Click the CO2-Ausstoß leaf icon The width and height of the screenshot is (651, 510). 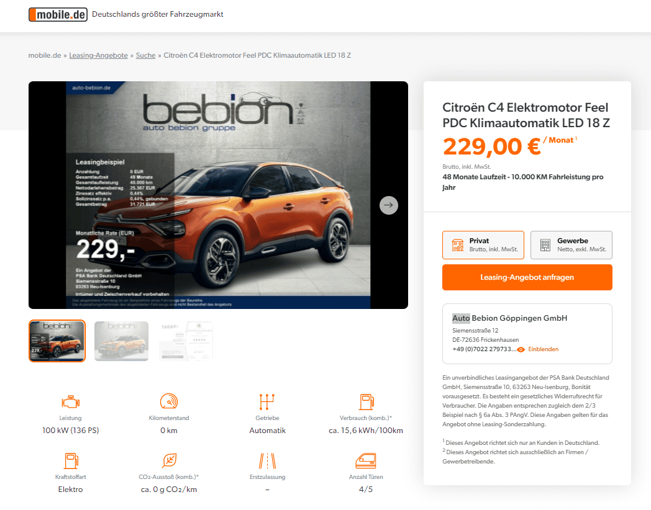pos(169,460)
